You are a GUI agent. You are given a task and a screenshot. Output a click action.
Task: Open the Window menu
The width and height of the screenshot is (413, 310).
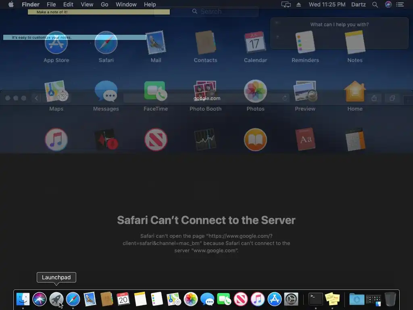(126, 4)
